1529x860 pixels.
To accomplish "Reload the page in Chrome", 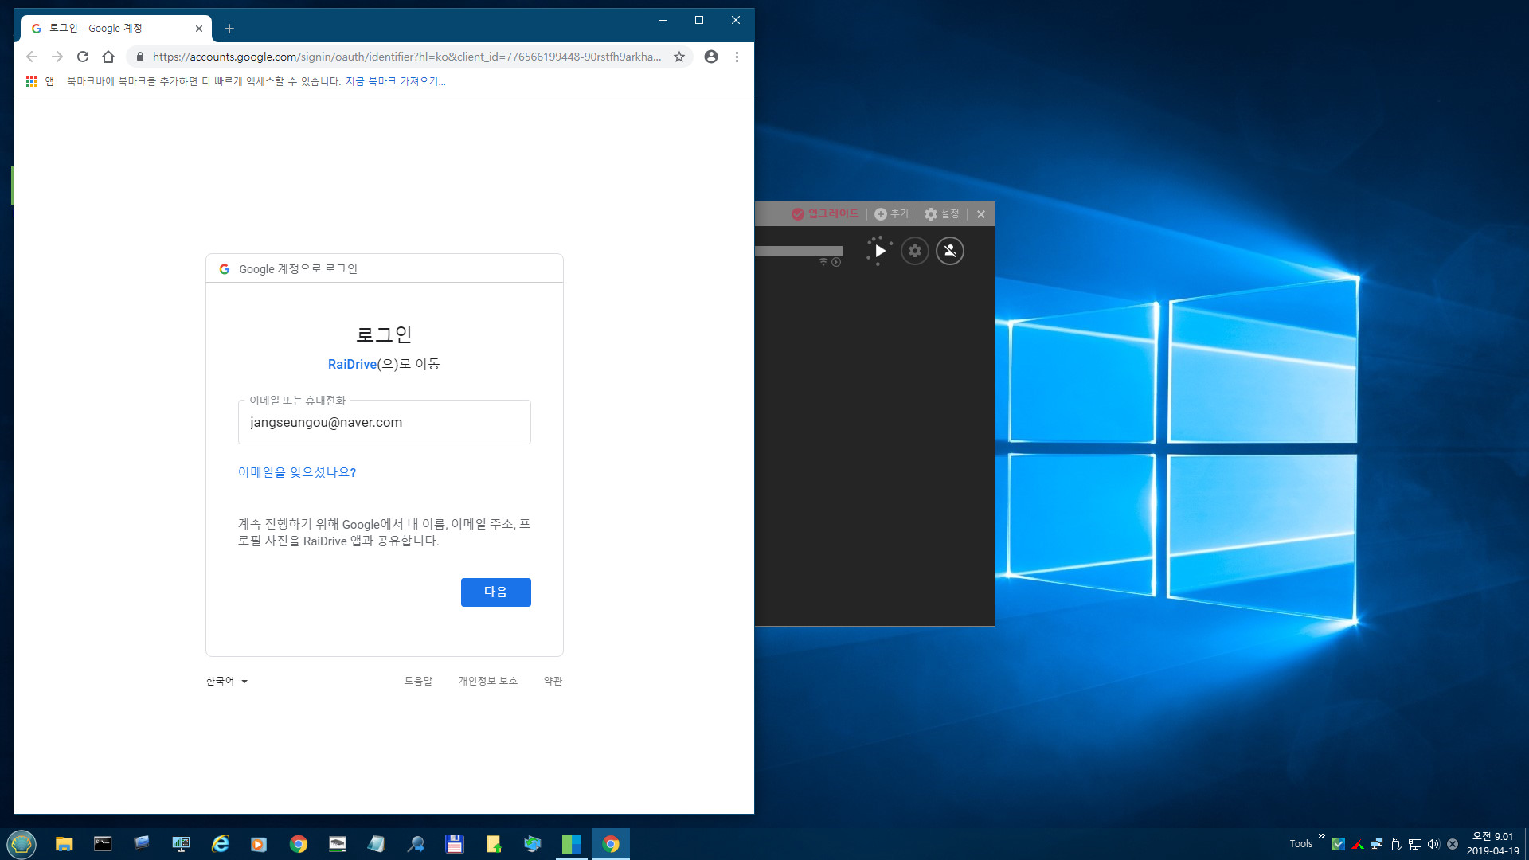I will click(x=83, y=57).
